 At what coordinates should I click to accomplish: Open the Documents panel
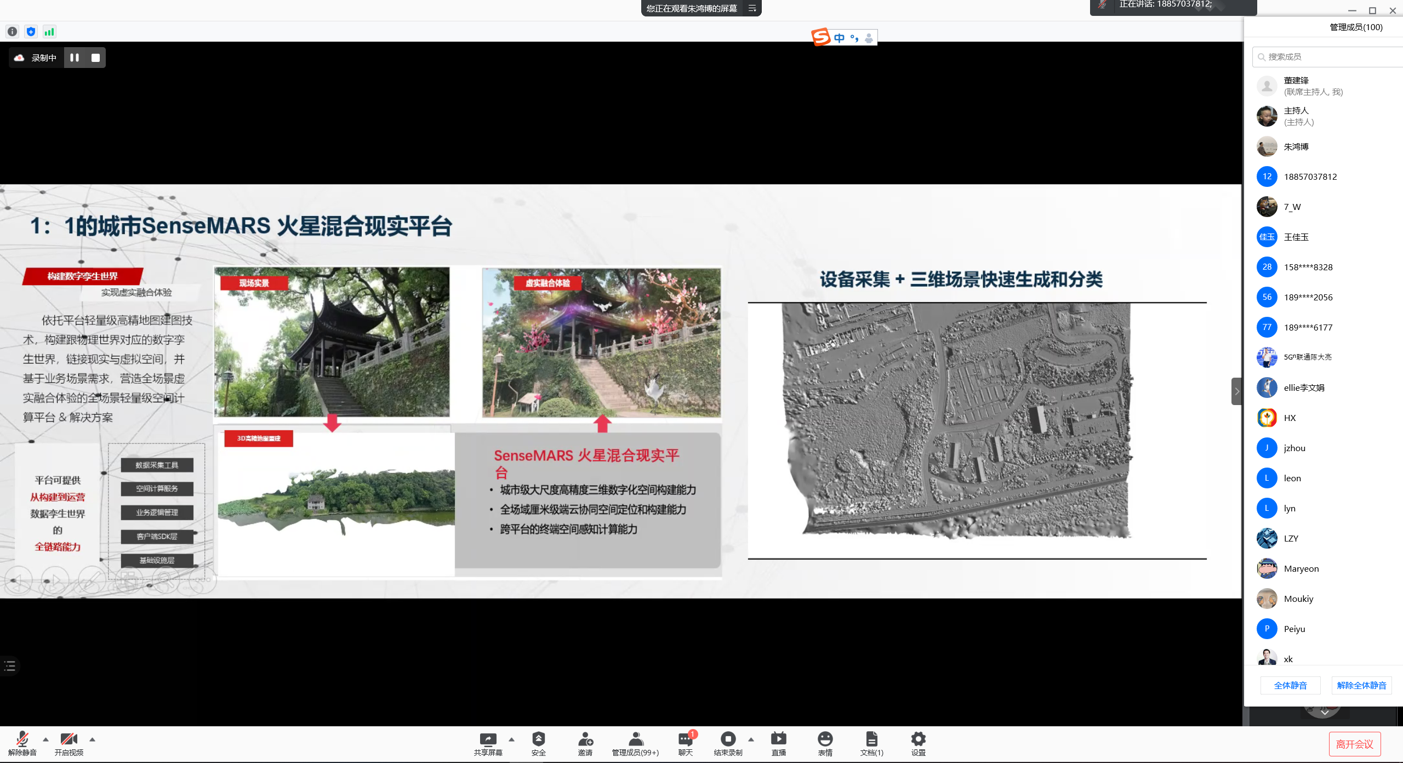click(871, 743)
